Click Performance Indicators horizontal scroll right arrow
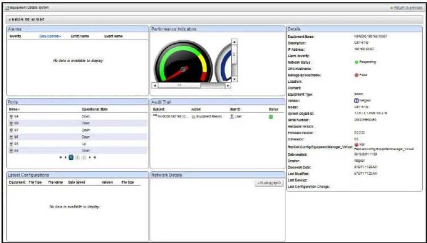 click(228, 86)
